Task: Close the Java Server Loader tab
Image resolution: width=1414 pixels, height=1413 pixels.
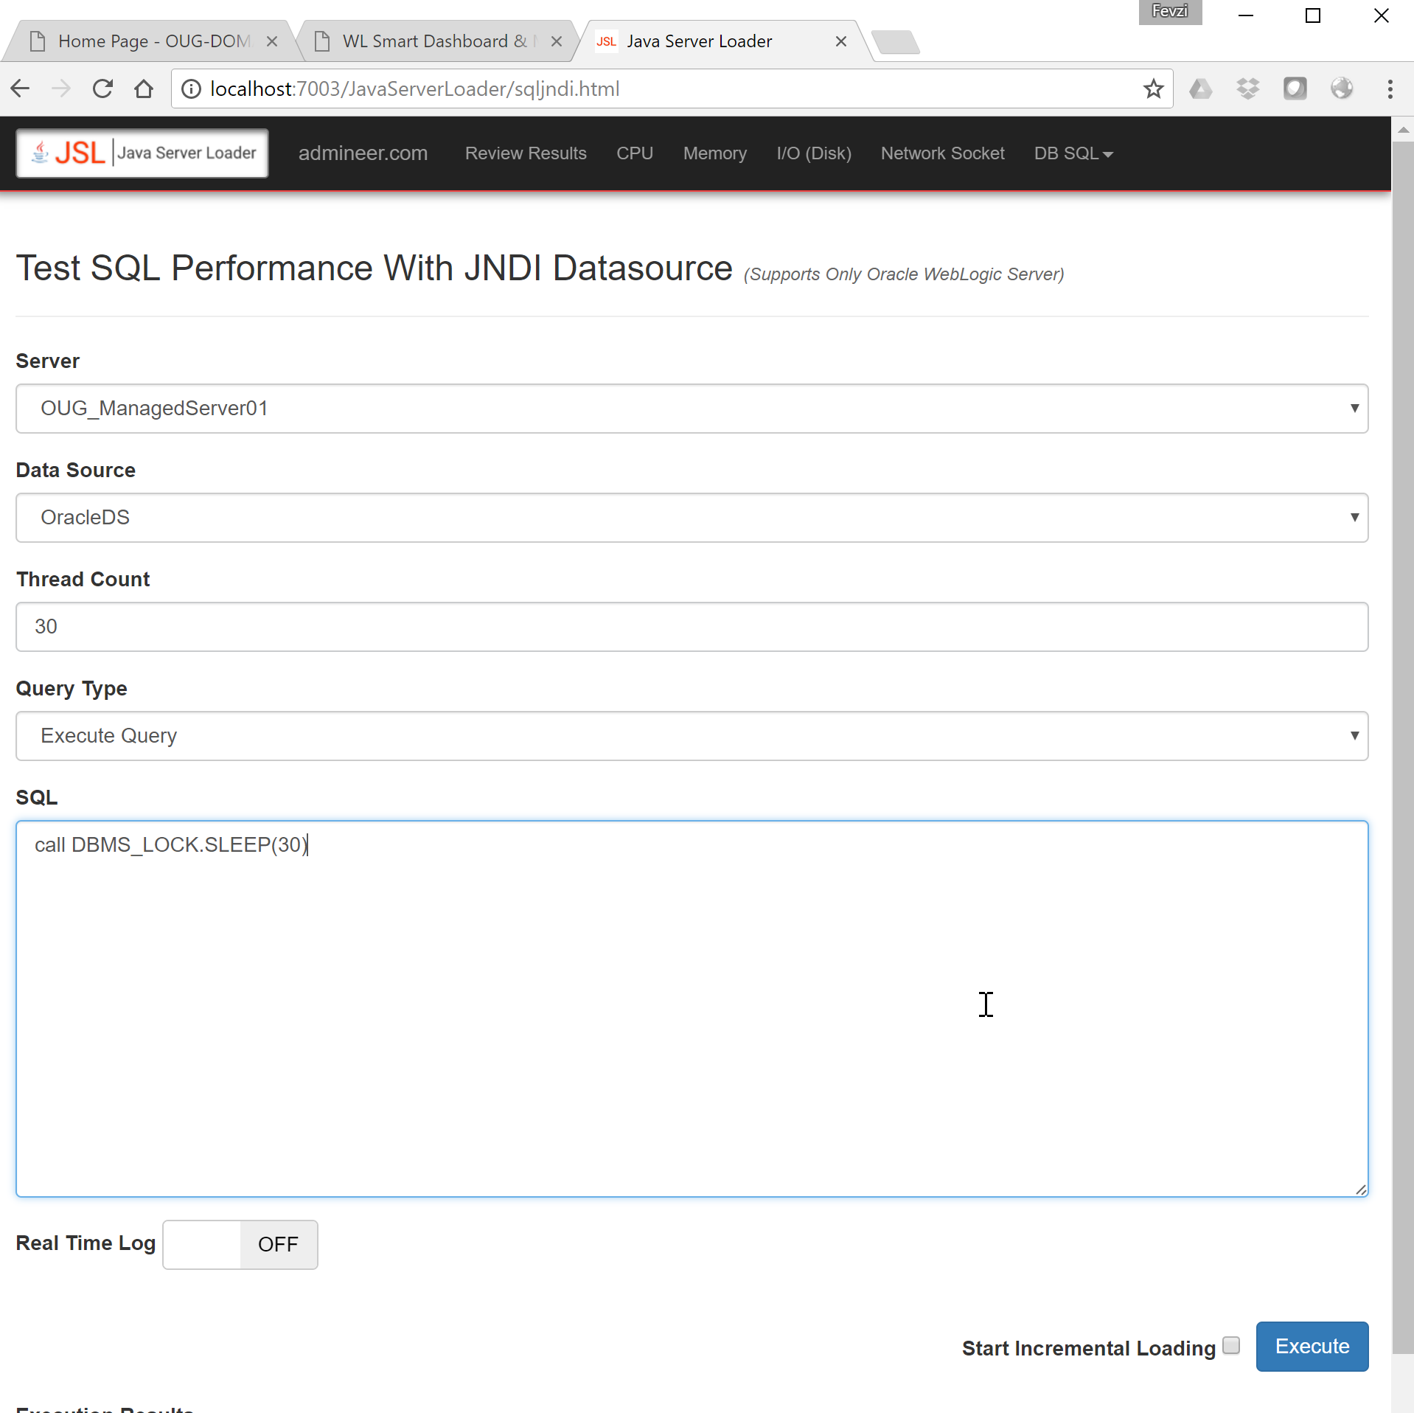Action: click(x=841, y=41)
